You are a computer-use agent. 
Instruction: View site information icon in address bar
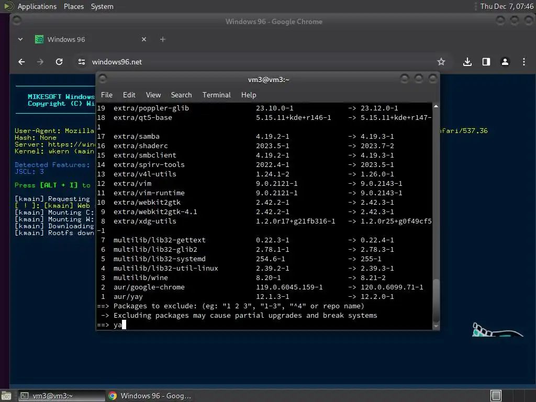click(81, 62)
